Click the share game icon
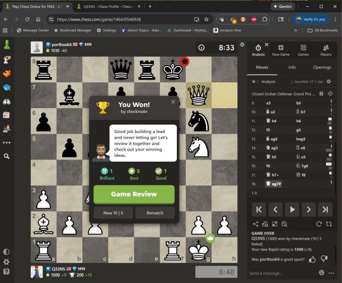This screenshot has height=283, width=342. [255, 224]
